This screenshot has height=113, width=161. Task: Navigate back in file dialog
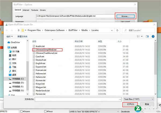7,30
